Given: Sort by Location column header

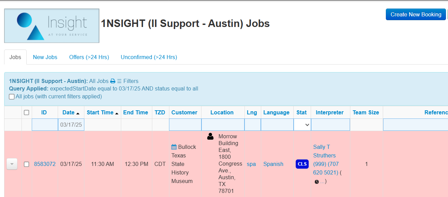Looking at the screenshot, I should coord(222,113).
